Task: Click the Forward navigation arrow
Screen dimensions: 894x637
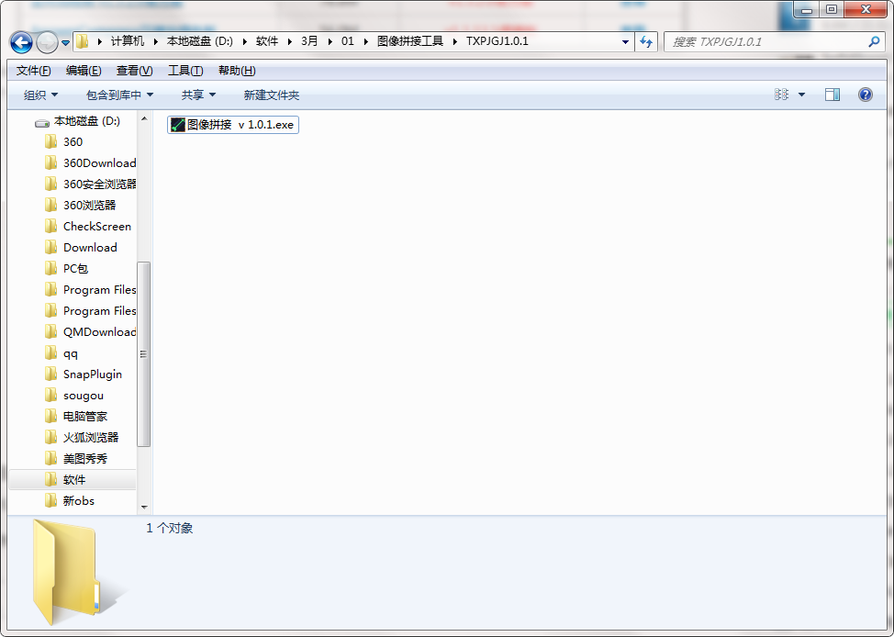Action: 47,42
